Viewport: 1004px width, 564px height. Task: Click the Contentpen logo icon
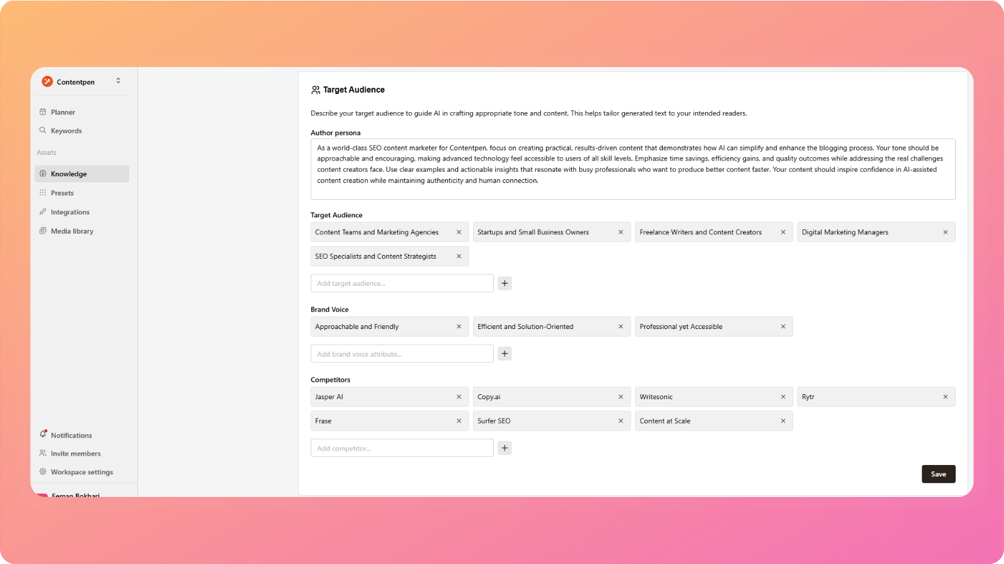(x=47, y=81)
